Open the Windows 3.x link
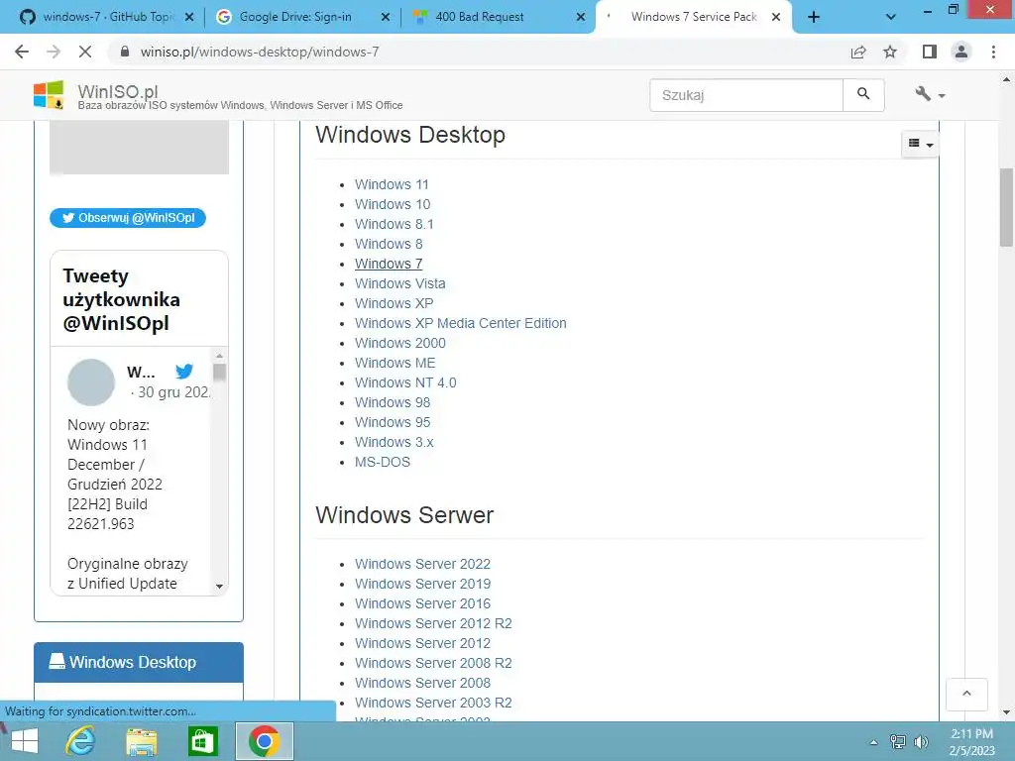 (x=395, y=442)
